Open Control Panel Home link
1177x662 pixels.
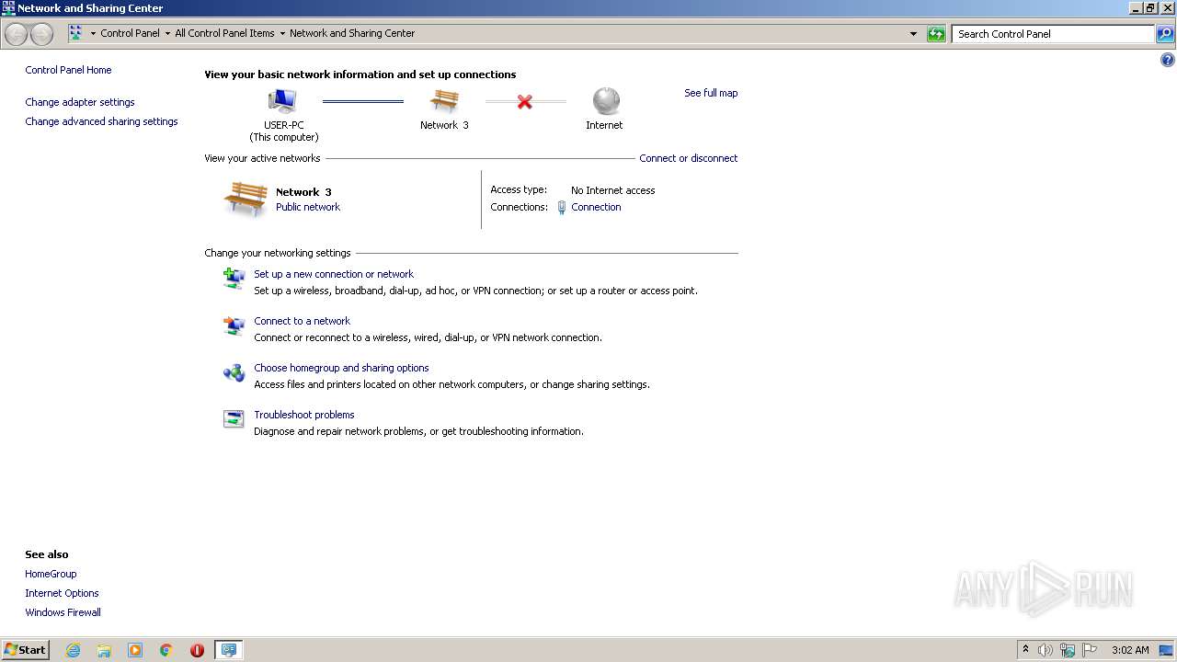click(x=68, y=70)
